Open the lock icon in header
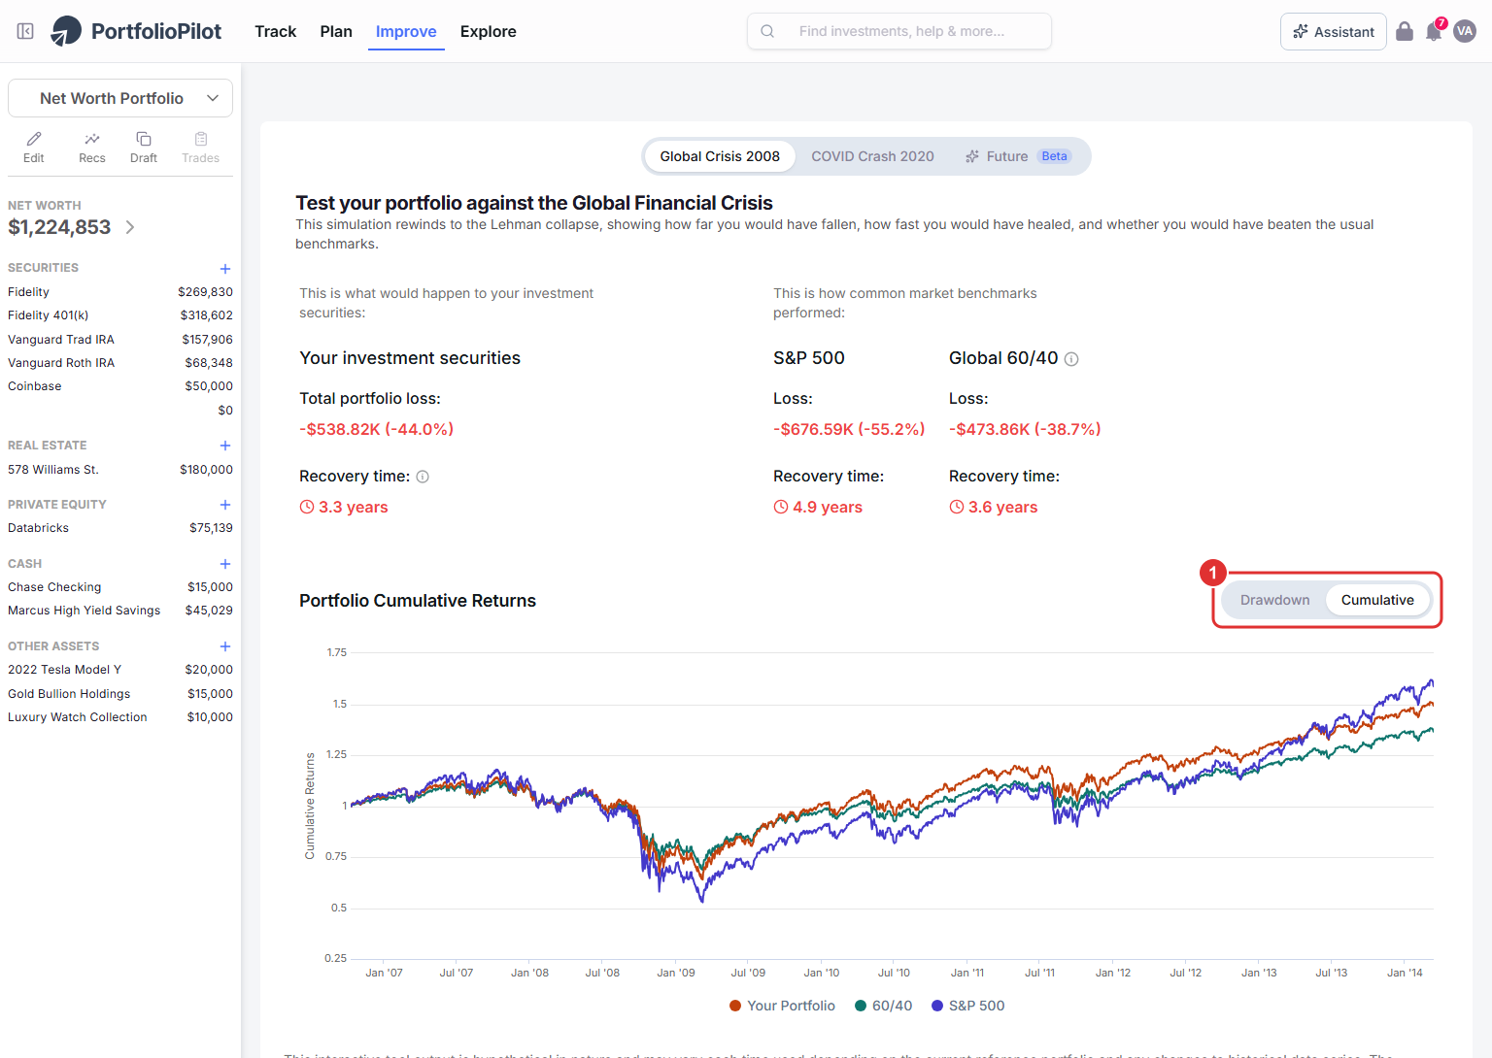The image size is (1492, 1058). 1405,31
